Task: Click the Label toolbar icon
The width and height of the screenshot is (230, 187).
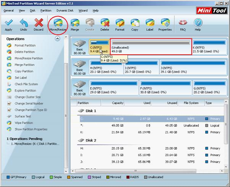Action: coord(150,25)
